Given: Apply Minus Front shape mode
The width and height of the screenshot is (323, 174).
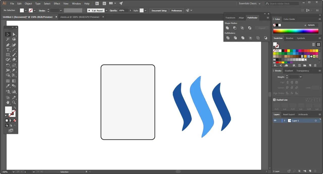Looking at the screenshot, I should pyautogui.click(x=235, y=28).
